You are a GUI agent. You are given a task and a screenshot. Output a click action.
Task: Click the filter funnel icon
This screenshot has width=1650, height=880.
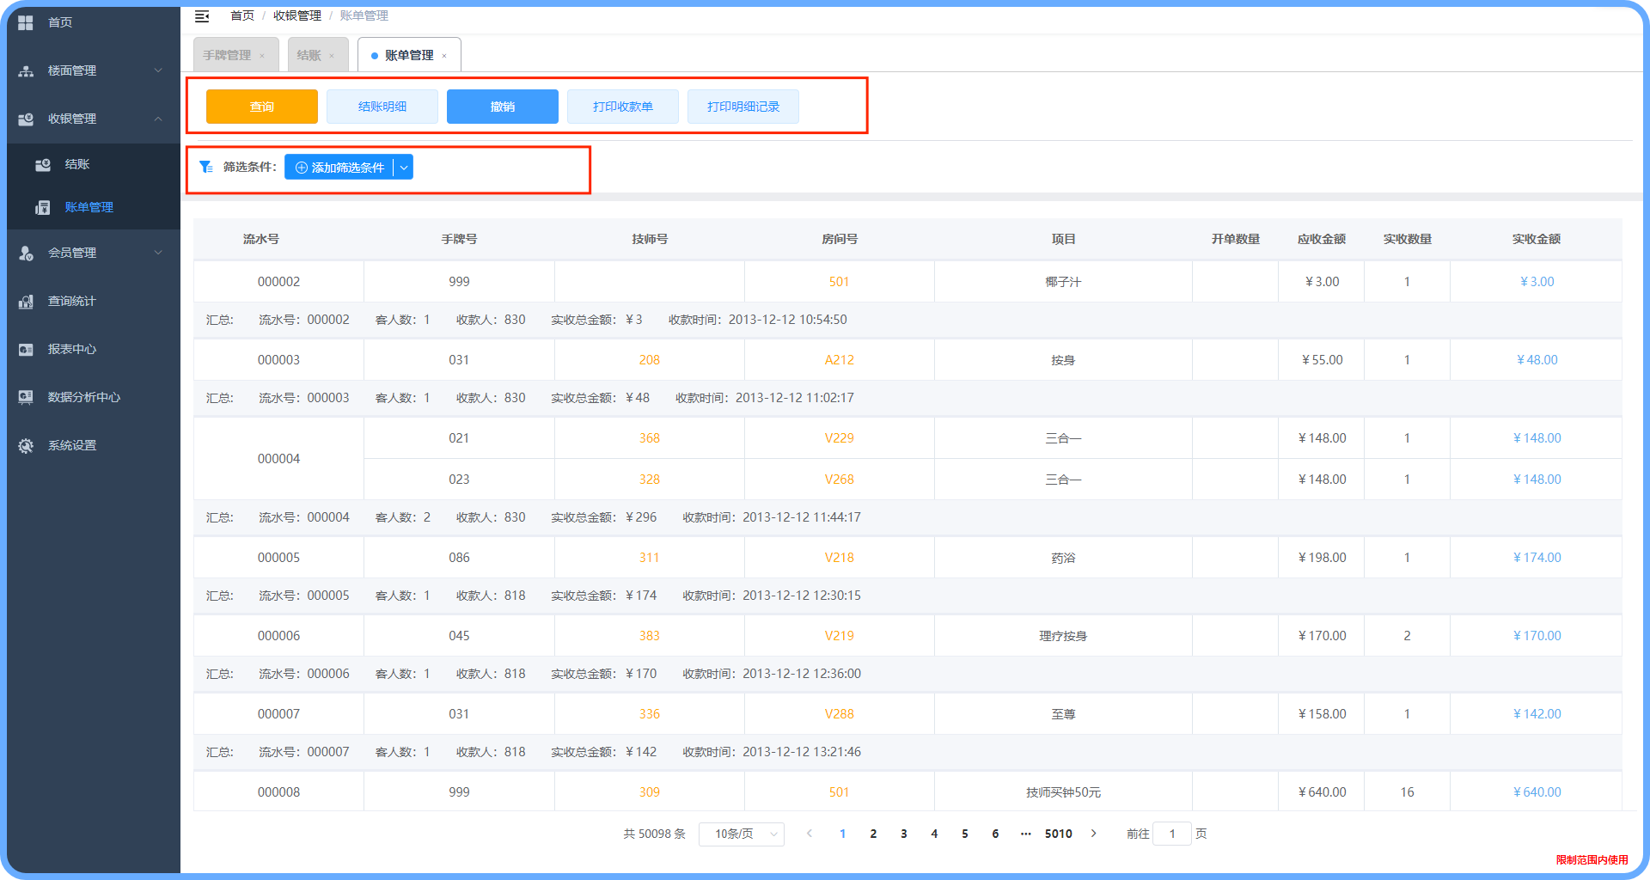click(206, 167)
